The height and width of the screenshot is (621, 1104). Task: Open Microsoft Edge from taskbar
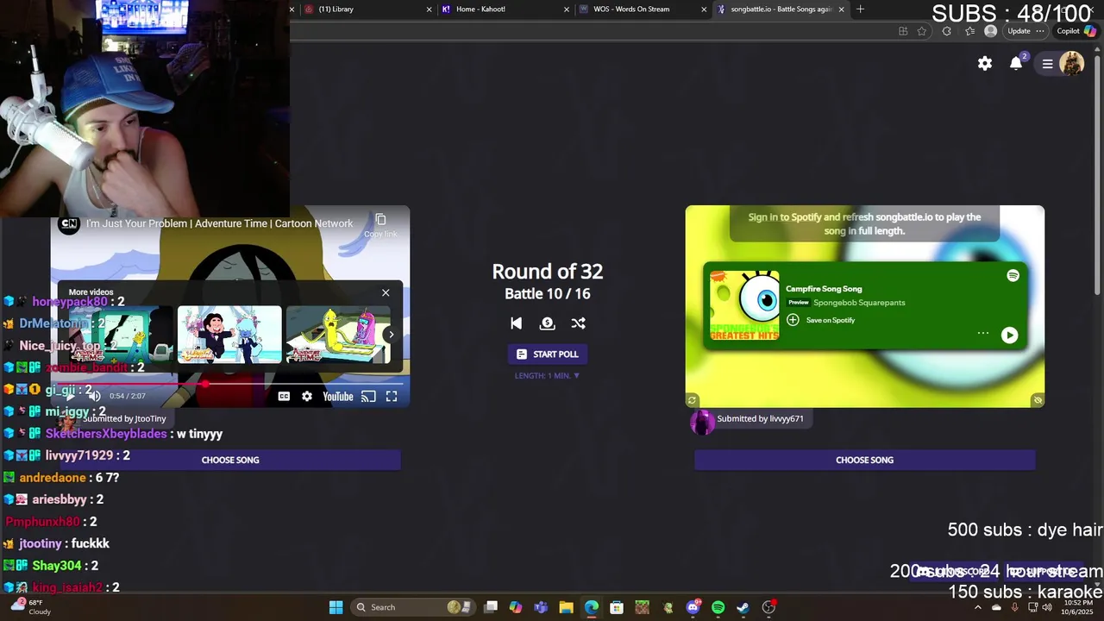[x=591, y=607]
